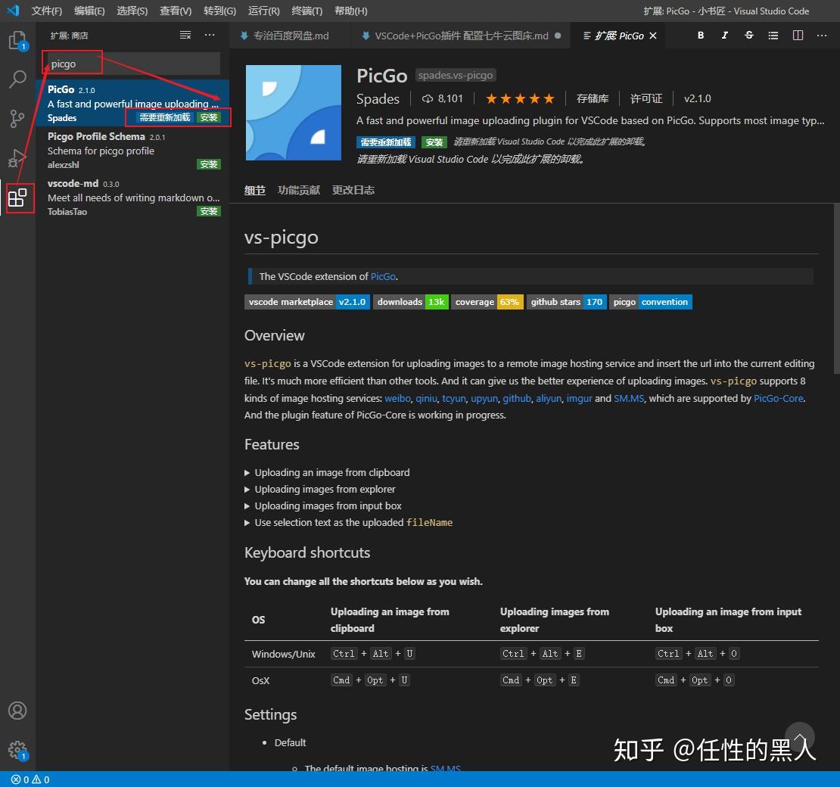Image resolution: width=840 pixels, height=787 pixels.
Task: Select the 更改日志 changelog tab
Action: coord(353,190)
